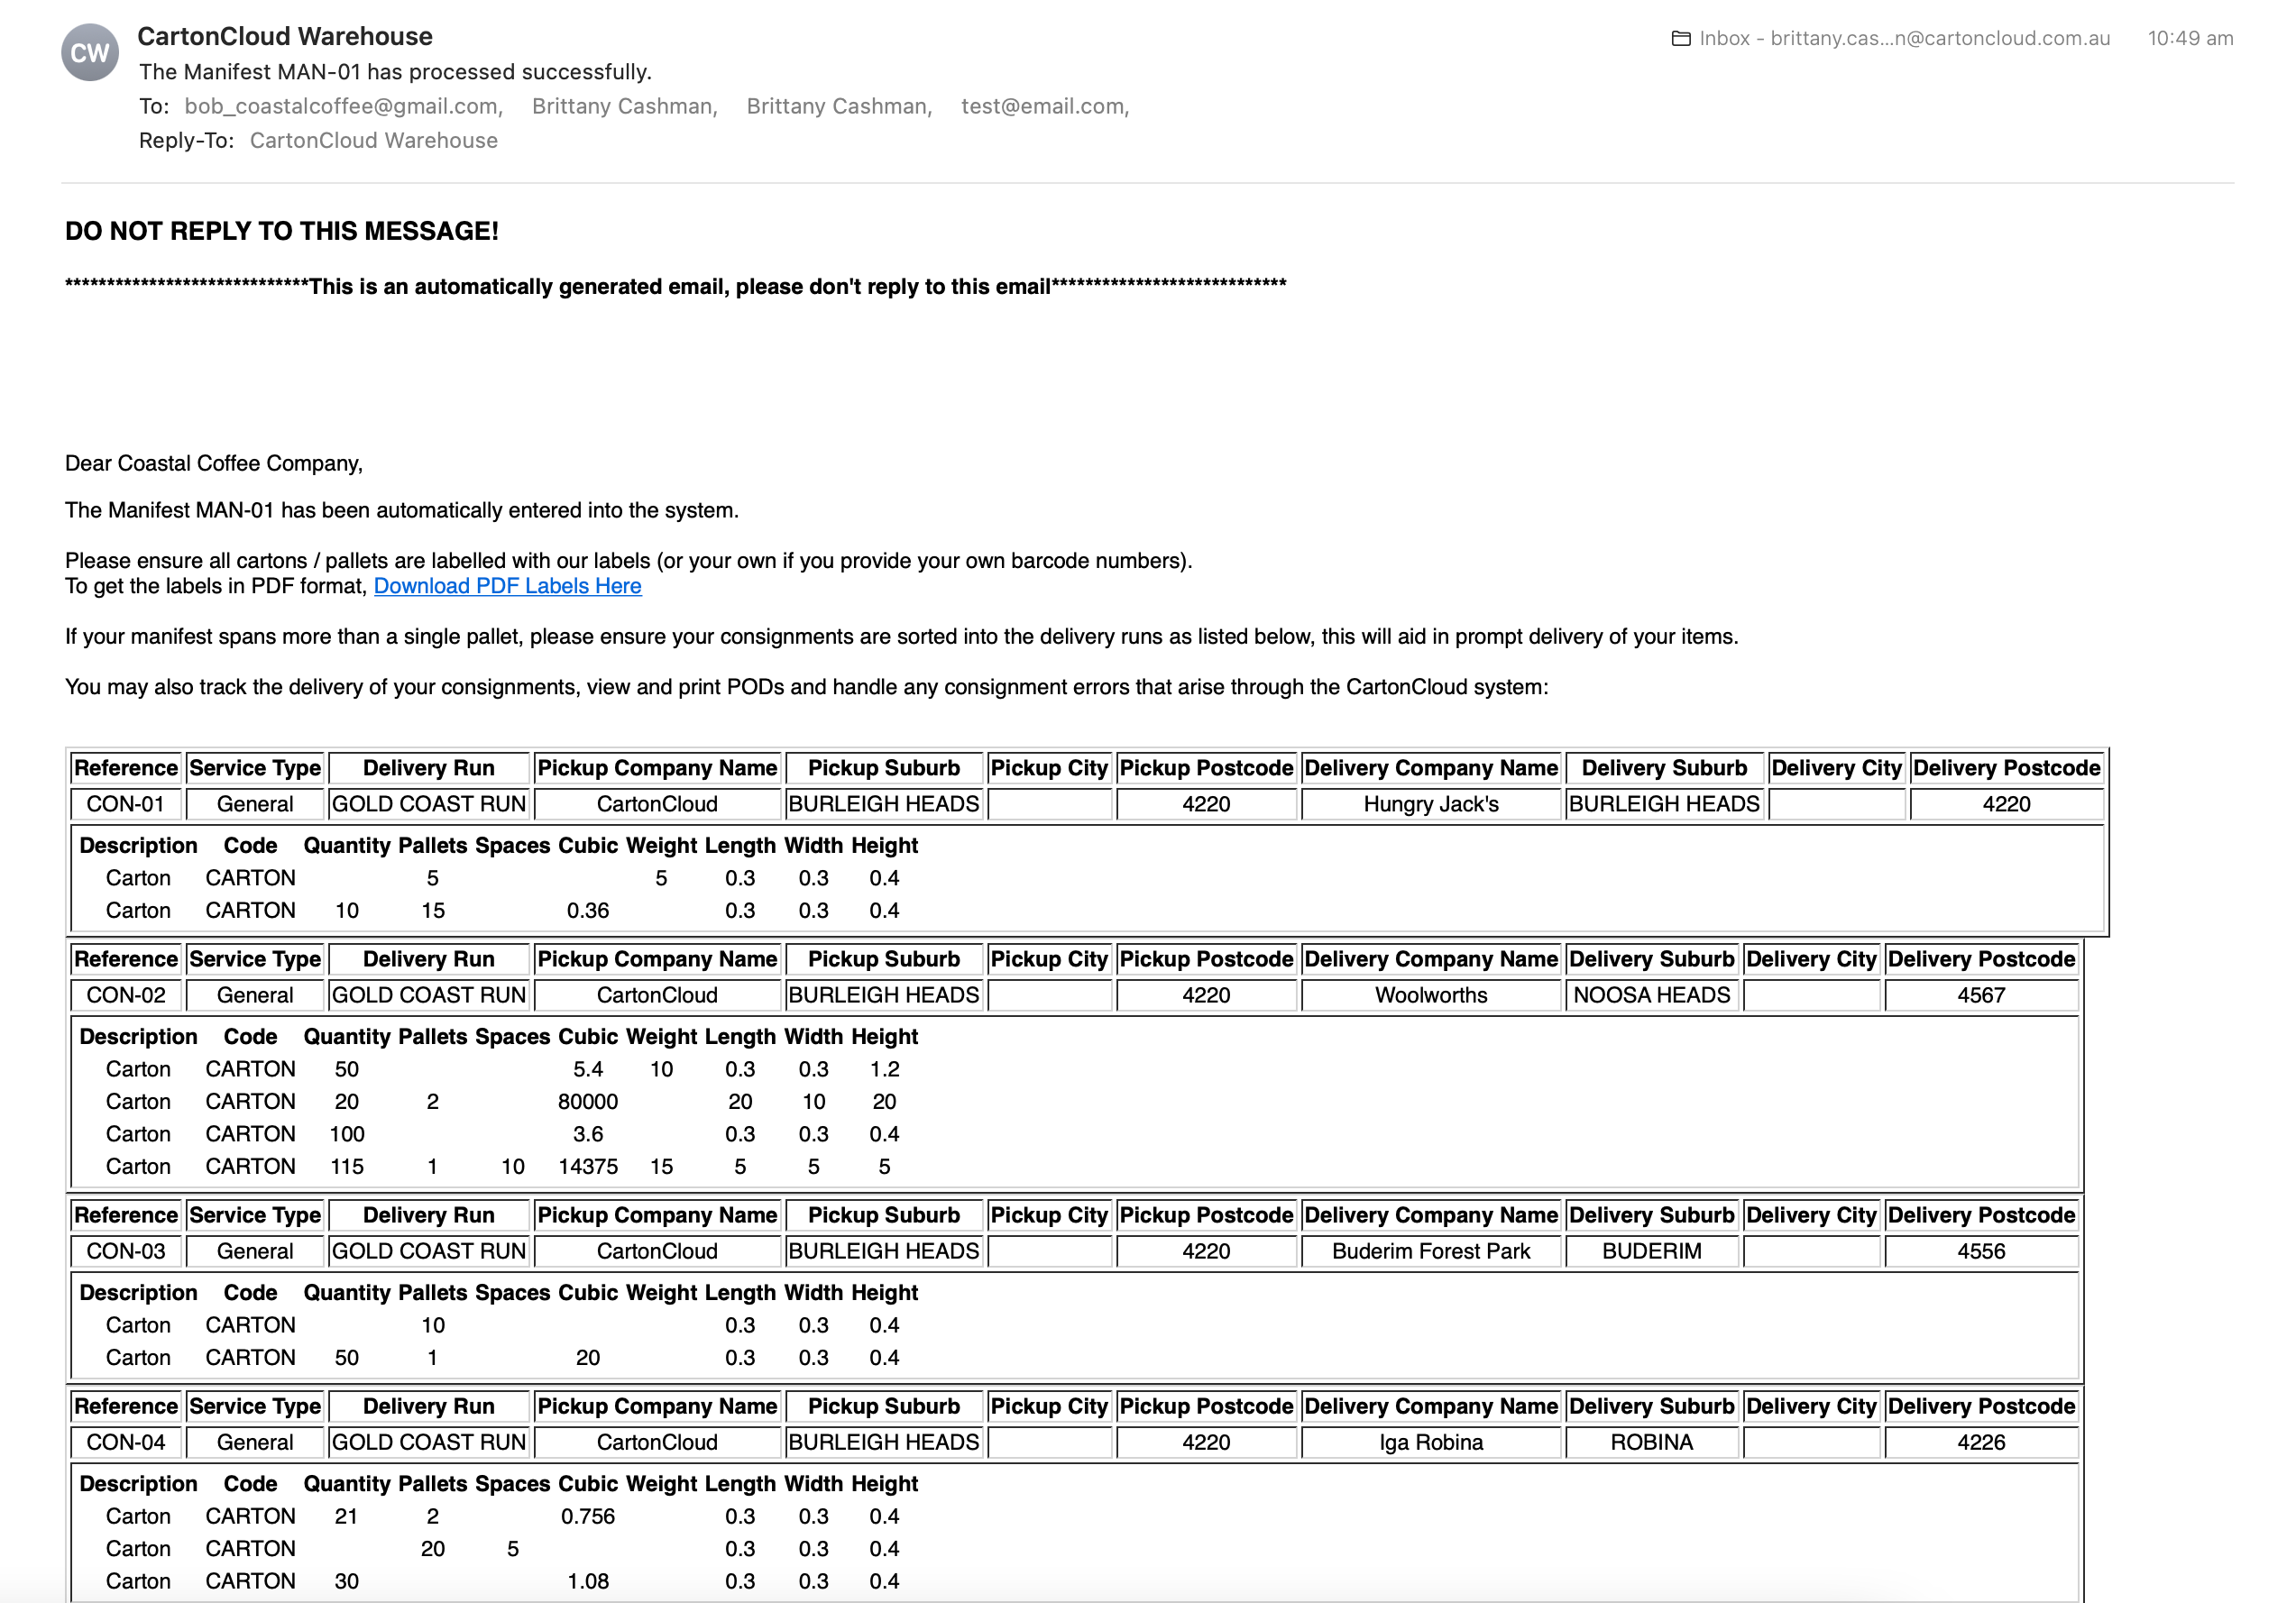The width and height of the screenshot is (2296, 1603).
Task: Click the Iga Robina delivery company cell
Action: 1430,1442
